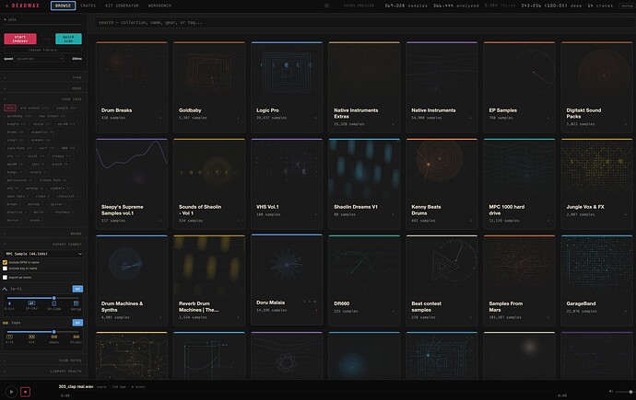Adjust the volume slider in the player bar
This screenshot has height=400, width=636.
pyautogui.click(x=624, y=392)
